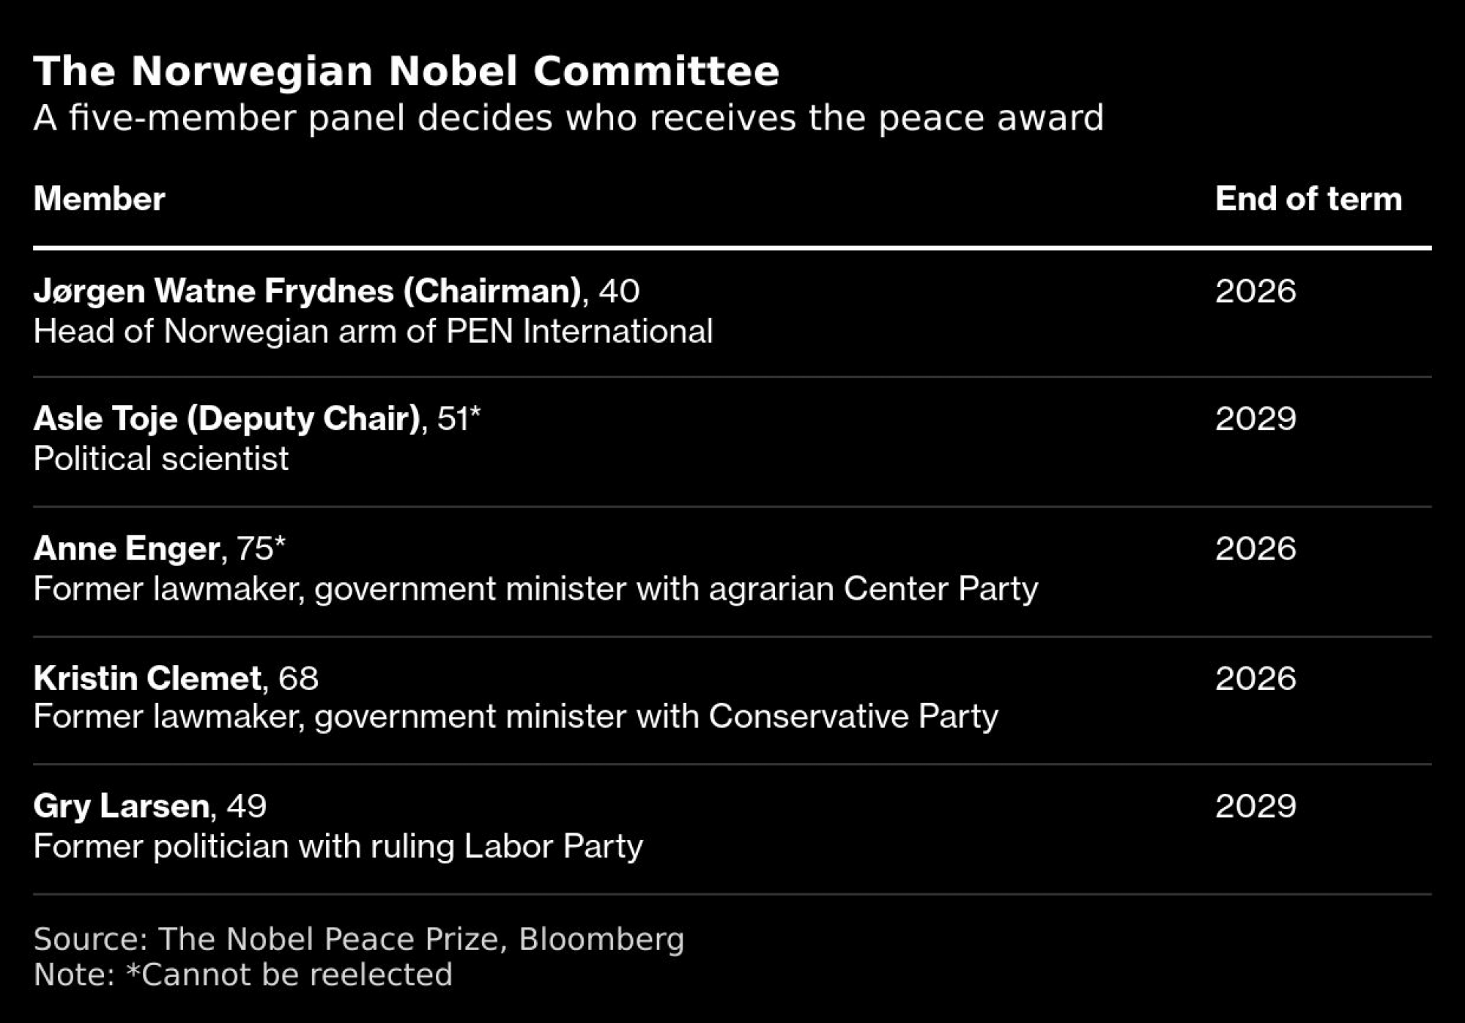Image resolution: width=1465 pixels, height=1023 pixels.
Task: Click the agrarian Center Party description
Action: pyautogui.click(x=535, y=589)
